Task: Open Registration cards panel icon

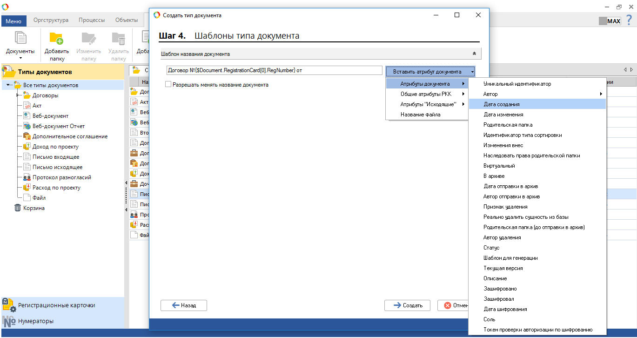Action: tap(9, 305)
